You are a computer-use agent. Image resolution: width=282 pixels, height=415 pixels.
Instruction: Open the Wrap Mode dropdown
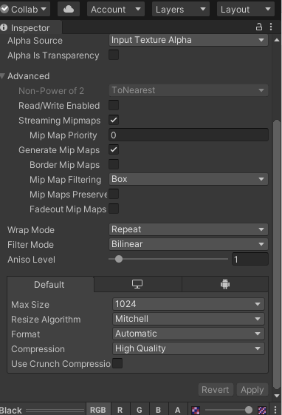188,229
